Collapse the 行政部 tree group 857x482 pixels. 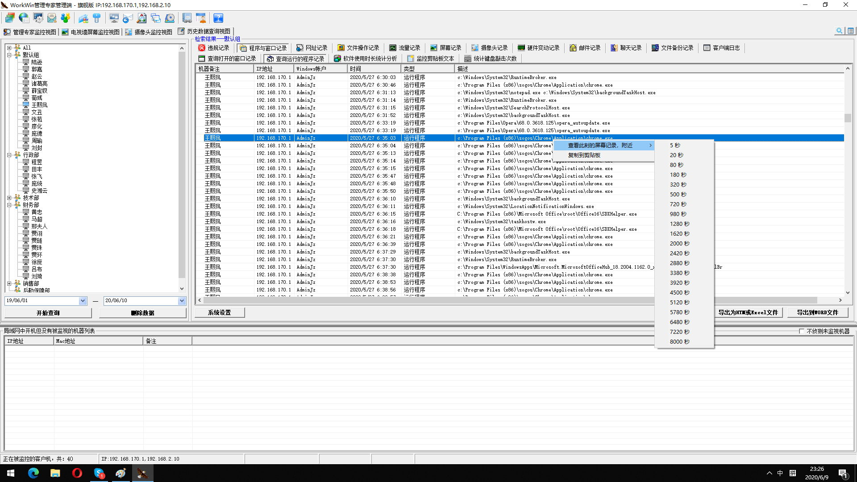[x=9, y=155]
